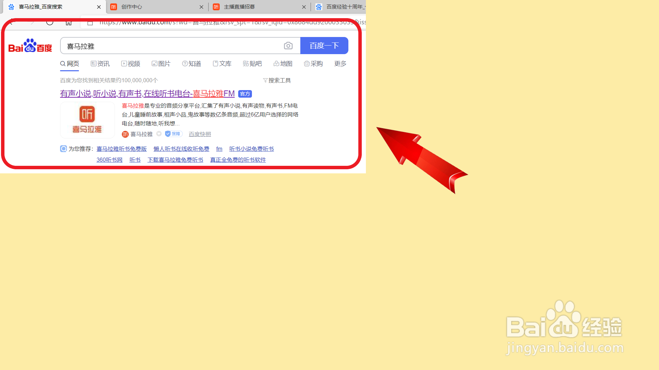659x370 pixels.
Task: Close the 喜马拉雅_百度搜索 browser tab
Action: (99, 7)
